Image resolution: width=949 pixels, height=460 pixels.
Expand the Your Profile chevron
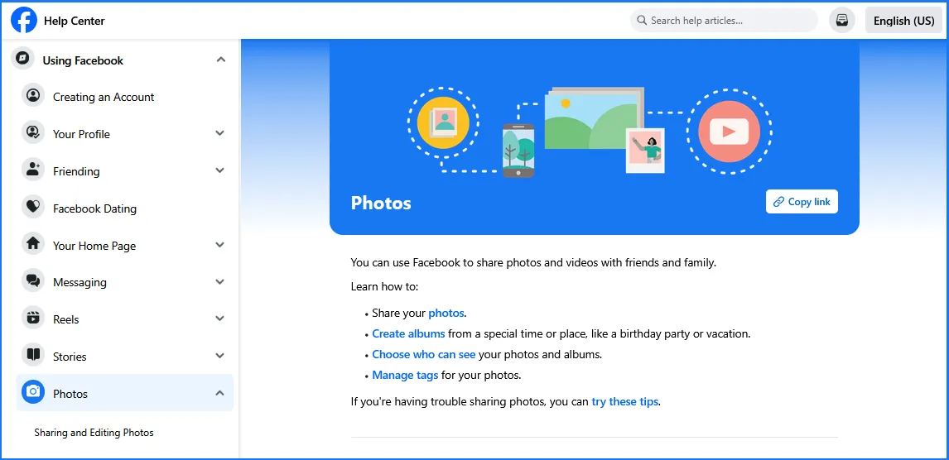tap(219, 133)
